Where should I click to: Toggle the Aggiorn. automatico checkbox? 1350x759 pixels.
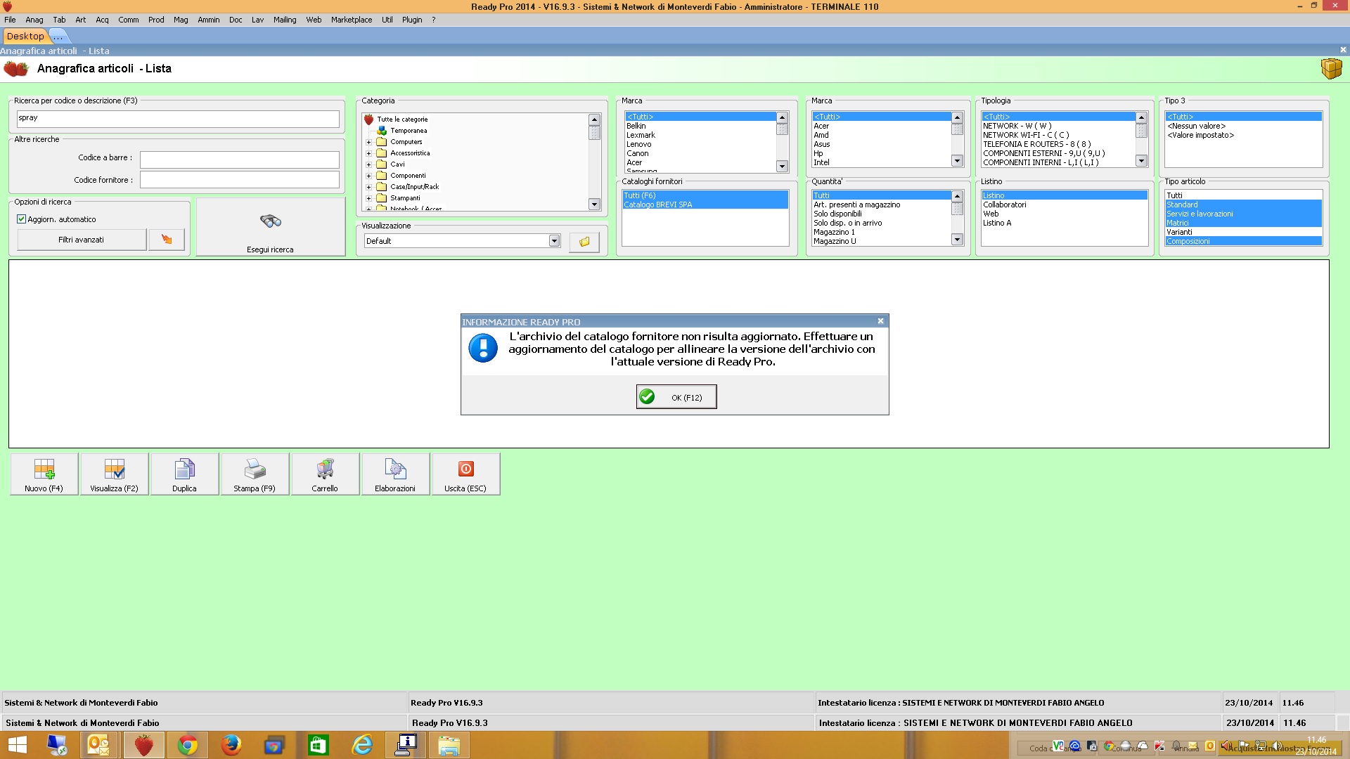[x=22, y=219]
